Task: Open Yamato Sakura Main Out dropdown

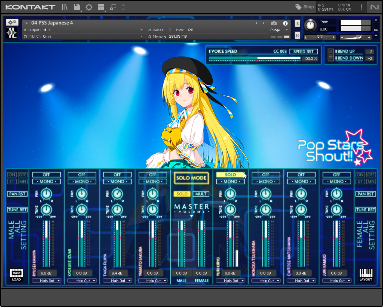Action: (x=153, y=281)
